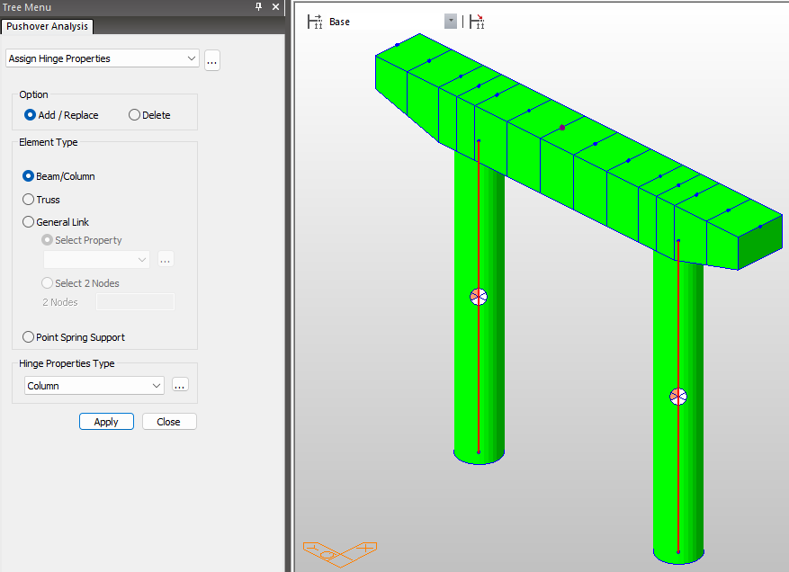Select the Add / Replace option
789x572 pixels.
31,115
